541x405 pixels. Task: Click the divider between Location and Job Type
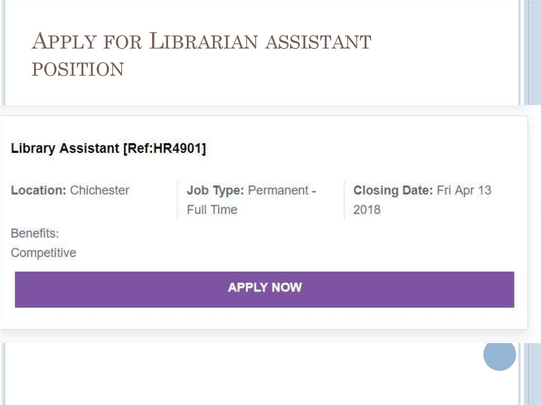click(x=178, y=200)
